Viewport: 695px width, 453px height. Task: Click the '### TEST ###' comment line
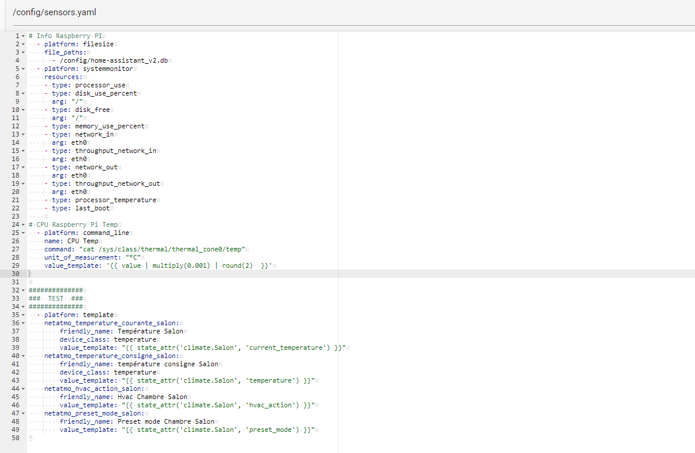56,298
